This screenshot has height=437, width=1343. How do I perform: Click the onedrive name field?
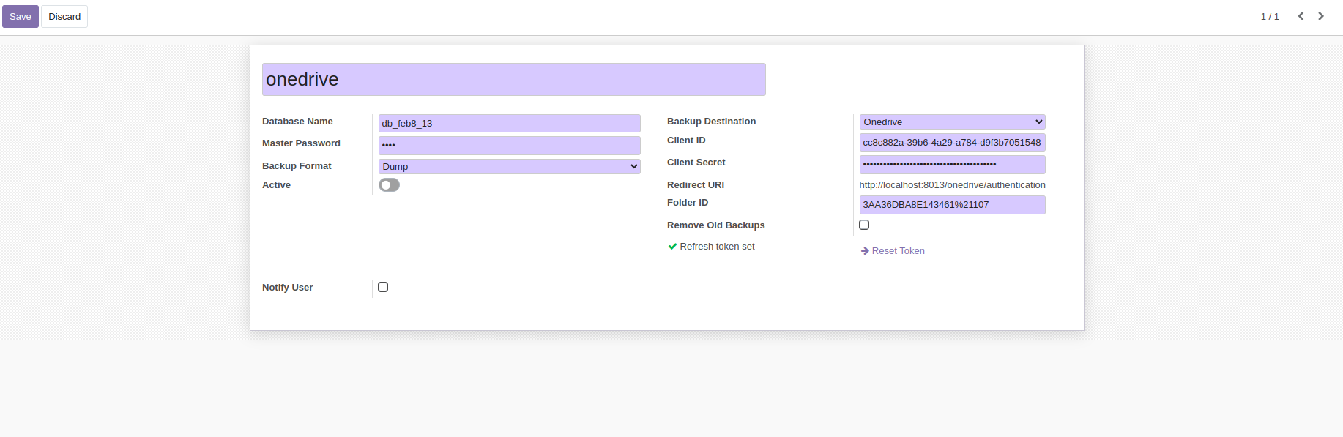[514, 79]
